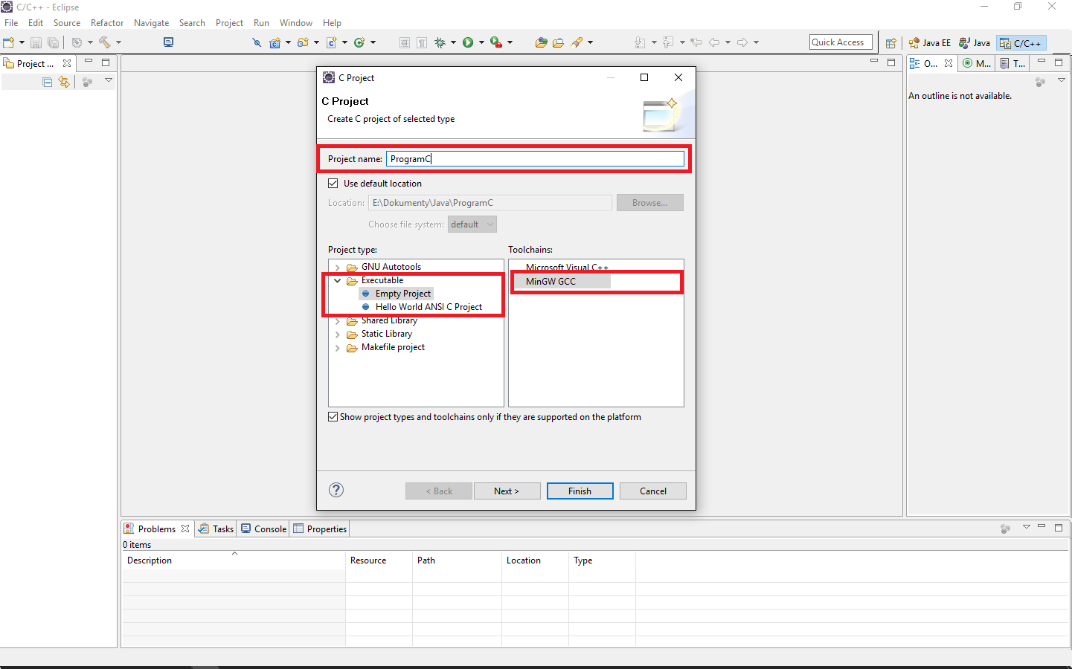Click the green Run button icon
Viewport: 1072px width, 669px height.
coord(468,42)
